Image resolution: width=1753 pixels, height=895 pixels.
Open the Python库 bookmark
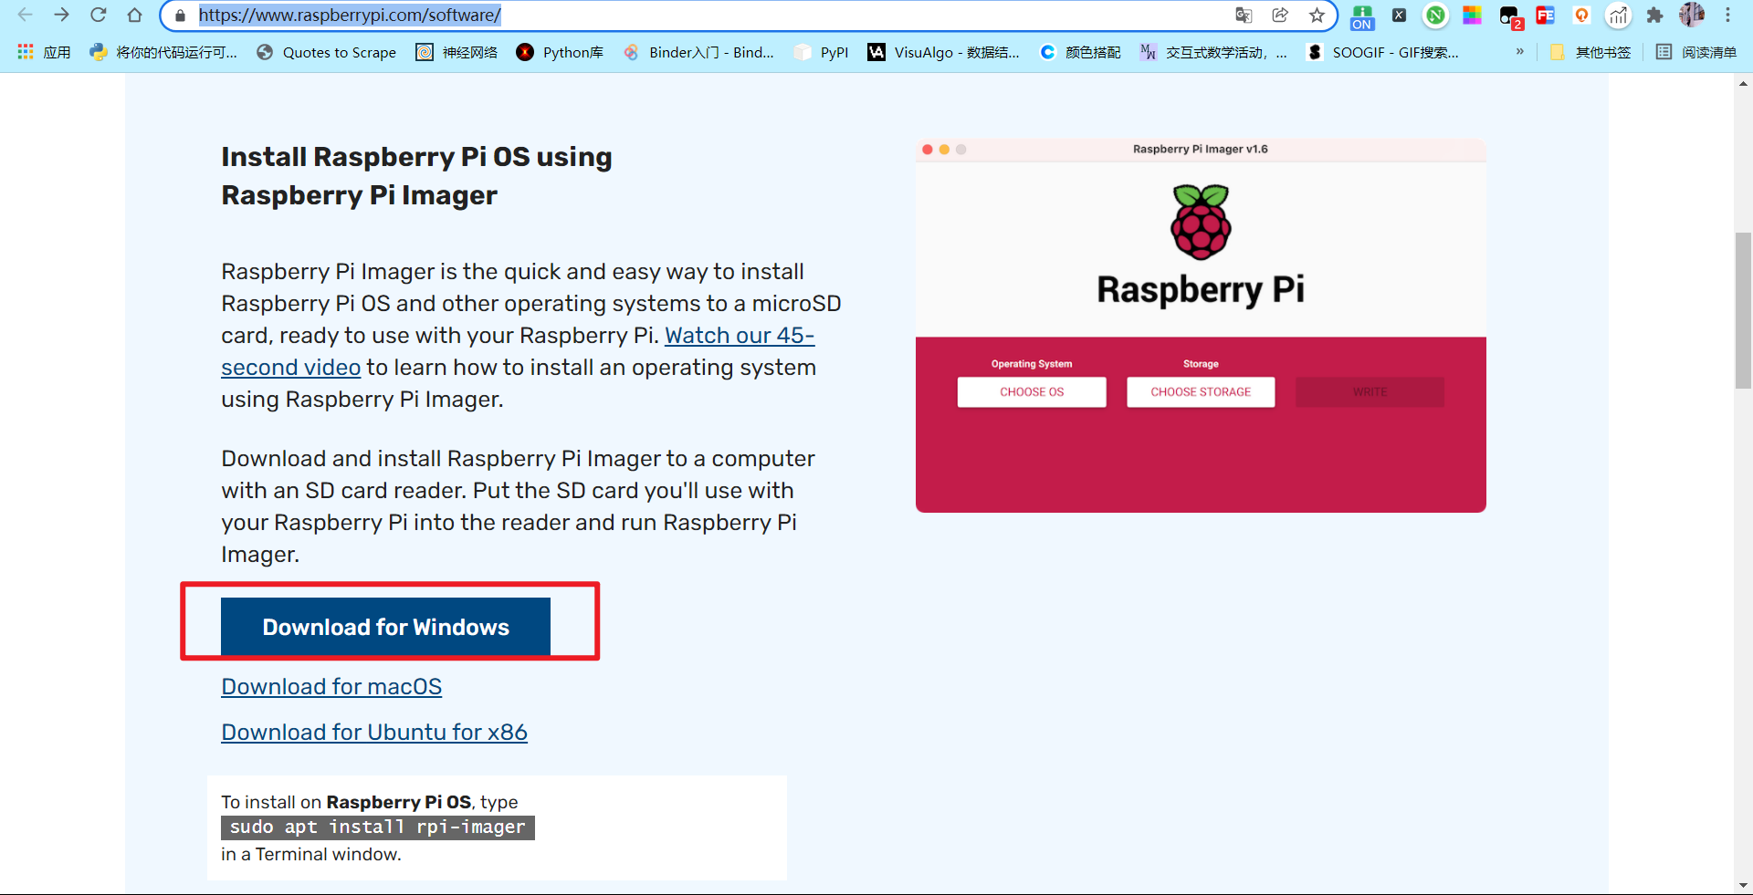[560, 52]
